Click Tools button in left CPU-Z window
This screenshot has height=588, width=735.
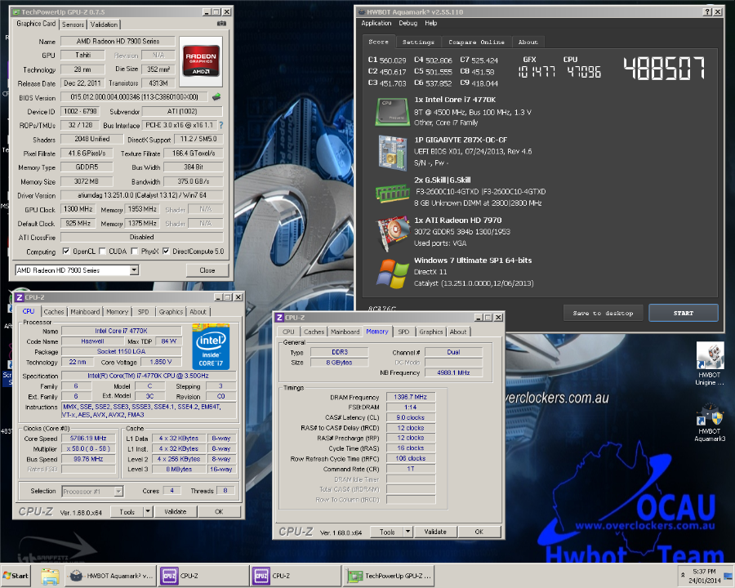[x=127, y=511]
